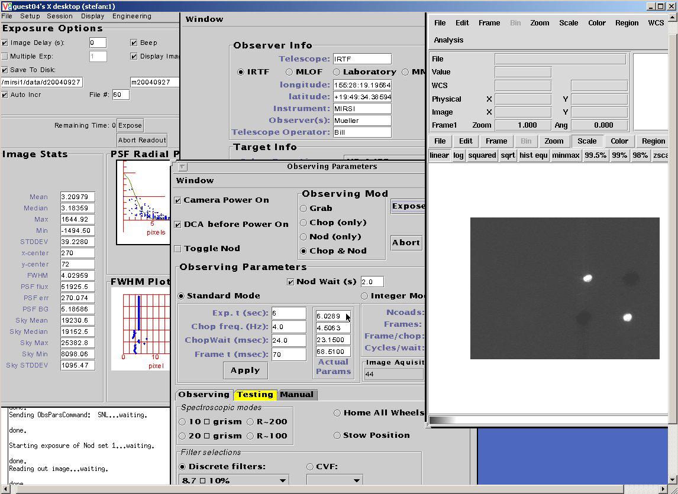
Task: Set scale limits to minmax
Action: pyautogui.click(x=566, y=155)
